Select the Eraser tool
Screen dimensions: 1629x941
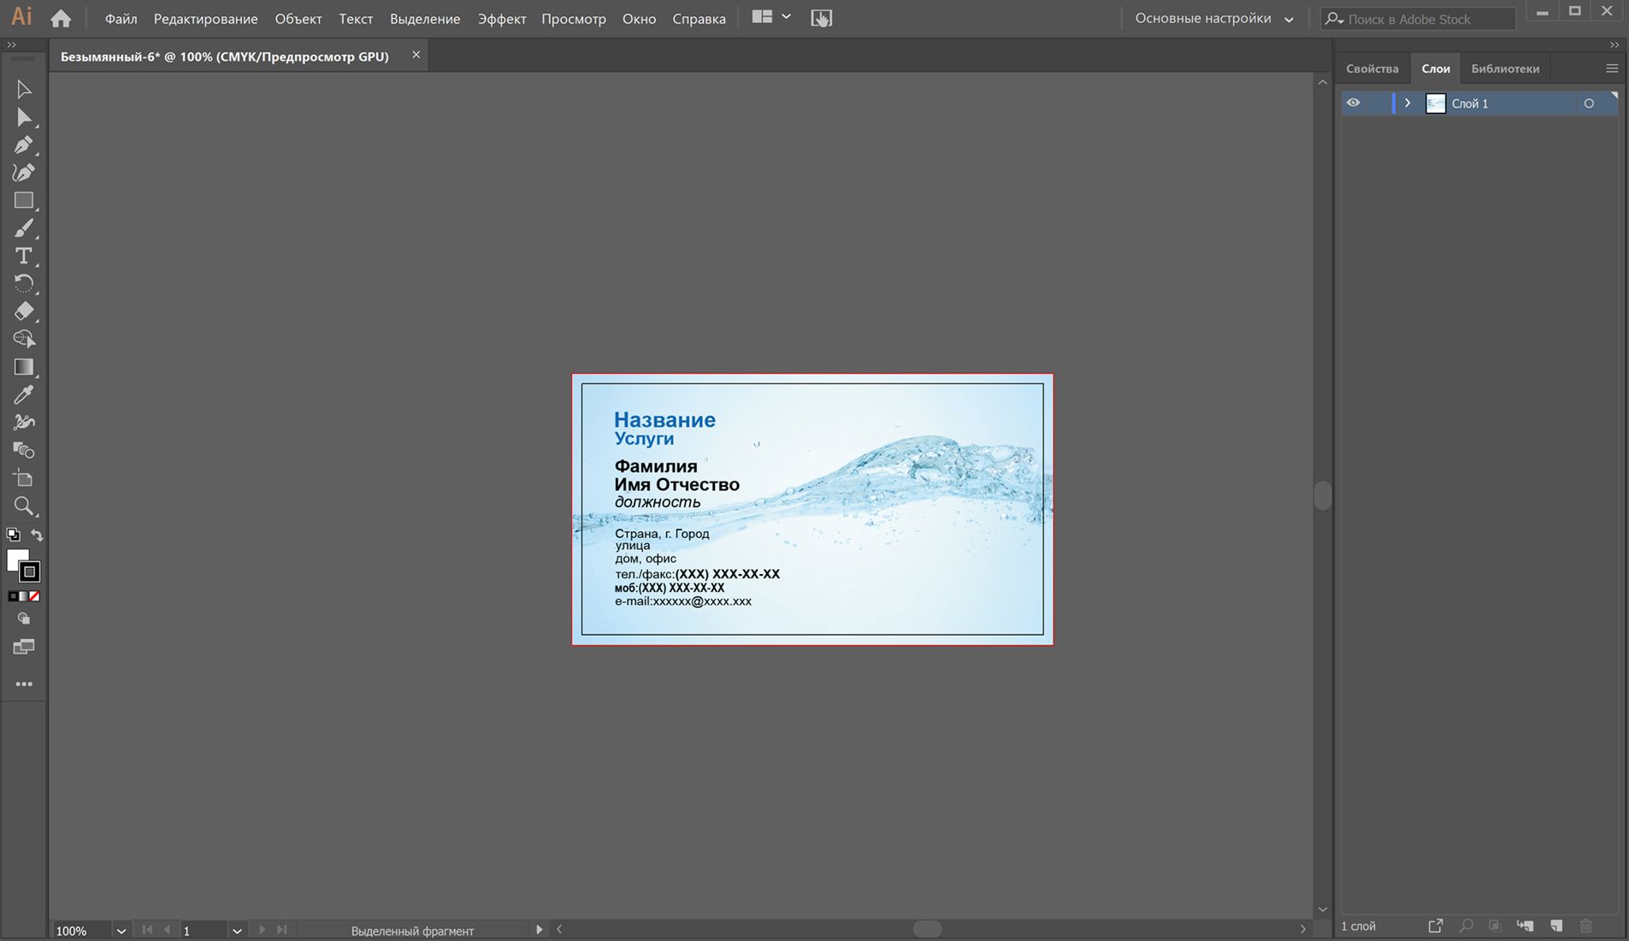(x=23, y=311)
